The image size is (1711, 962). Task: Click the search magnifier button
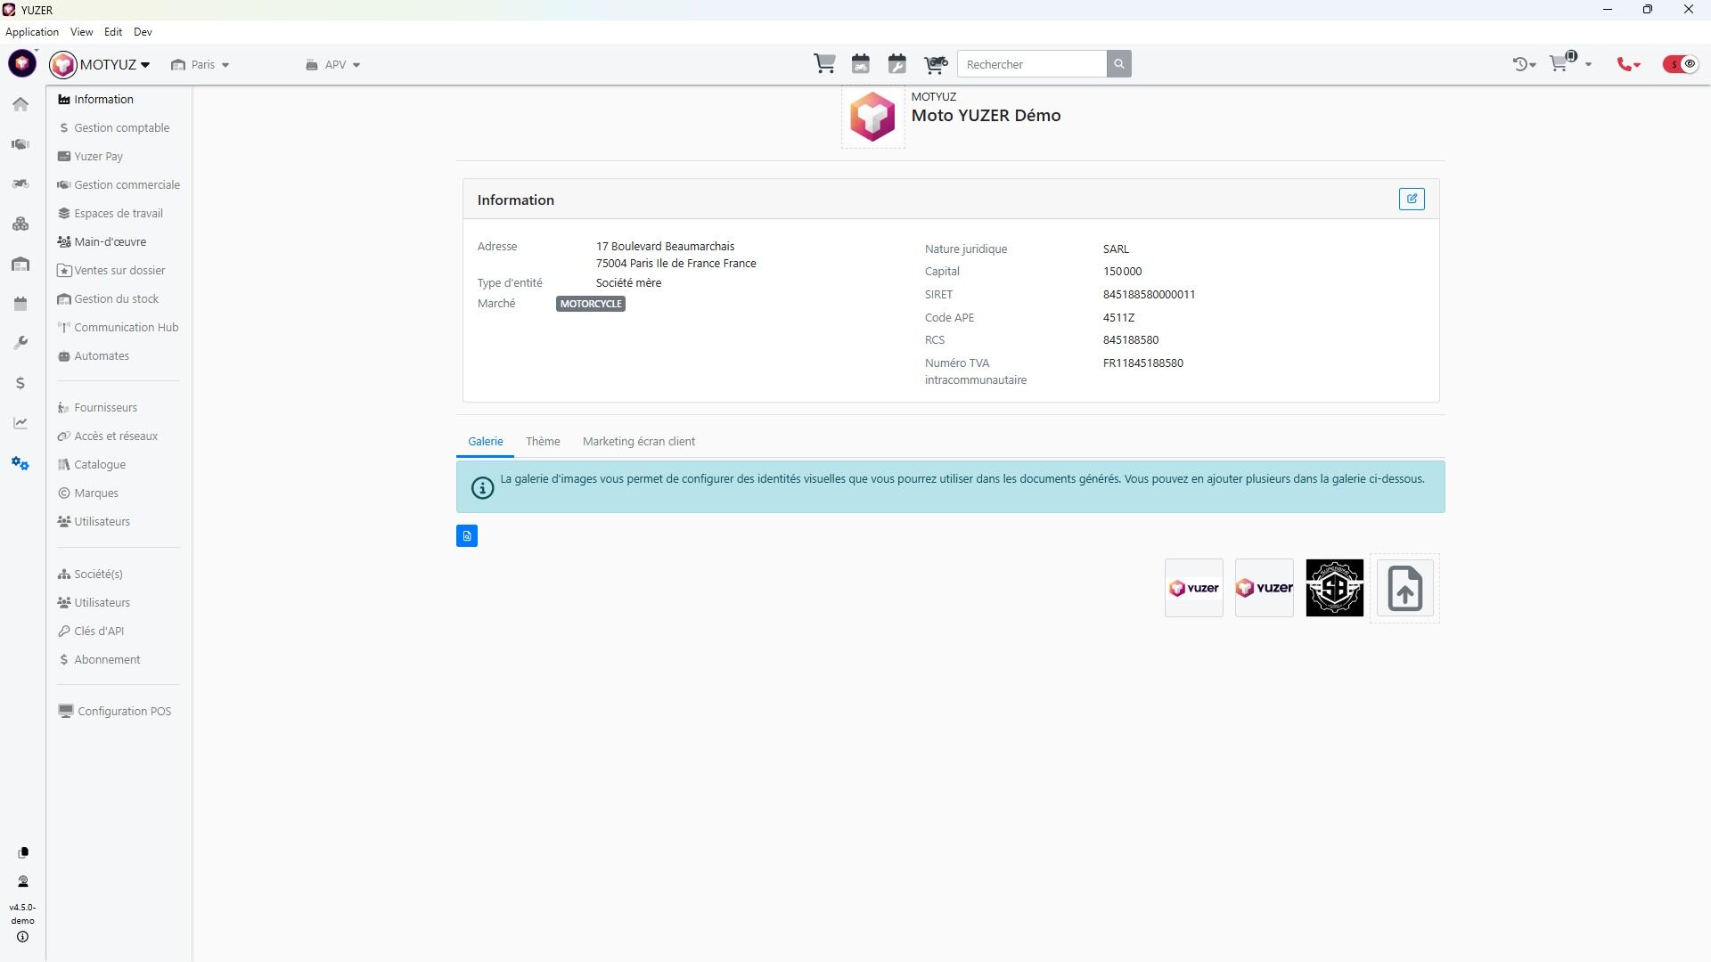(1118, 64)
